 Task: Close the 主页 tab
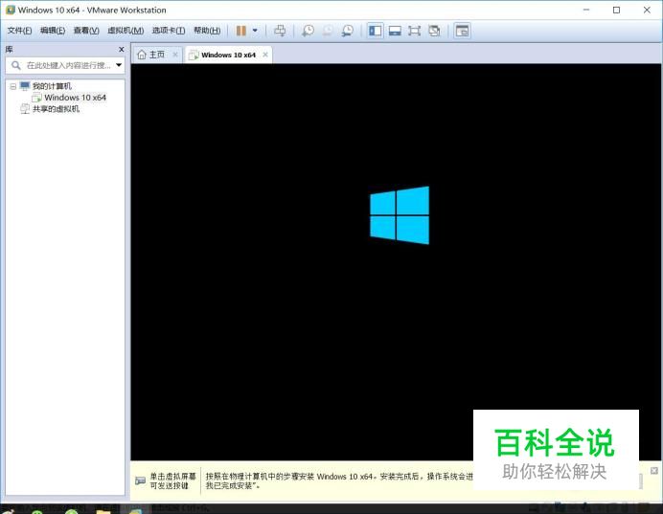pyautogui.click(x=175, y=55)
